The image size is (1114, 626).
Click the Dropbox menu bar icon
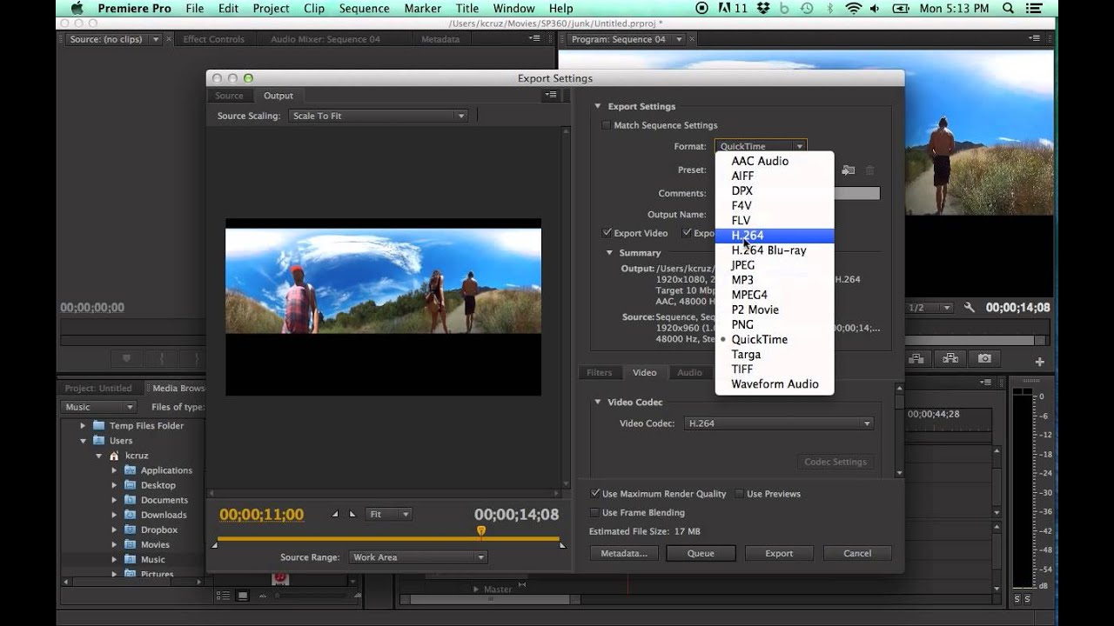(762, 9)
